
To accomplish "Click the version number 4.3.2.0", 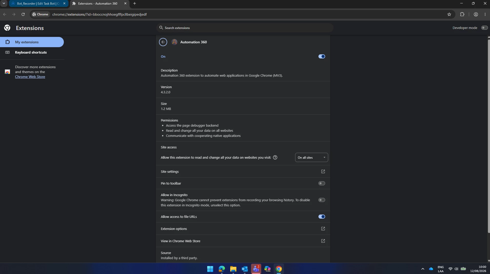I will (x=165, y=92).
